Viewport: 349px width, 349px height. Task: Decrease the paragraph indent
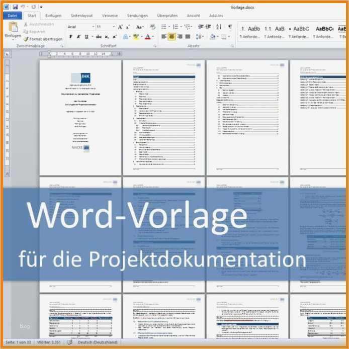click(x=201, y=27)
